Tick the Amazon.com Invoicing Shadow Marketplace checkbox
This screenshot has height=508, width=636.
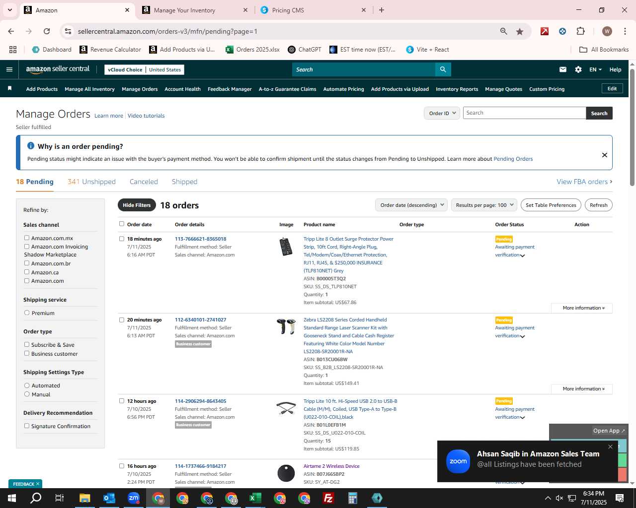tap(27, 246)
